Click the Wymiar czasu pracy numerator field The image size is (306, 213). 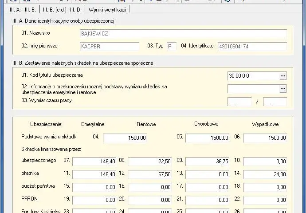click(239, 102)
